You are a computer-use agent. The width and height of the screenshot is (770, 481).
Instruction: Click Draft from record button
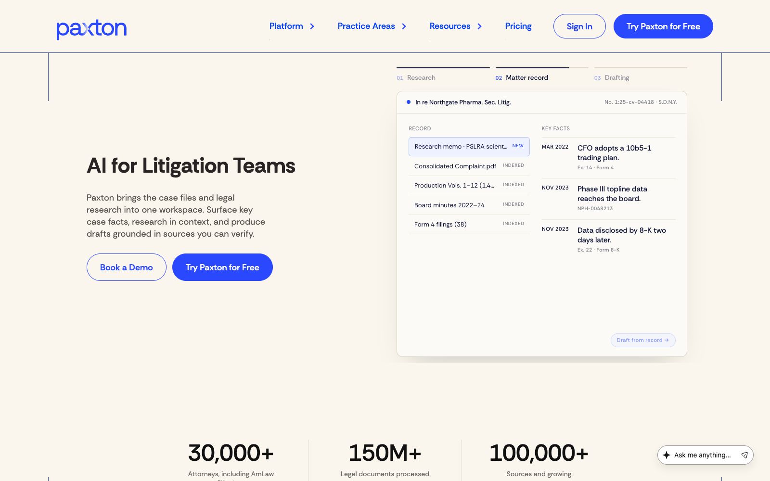coord(643,340)
